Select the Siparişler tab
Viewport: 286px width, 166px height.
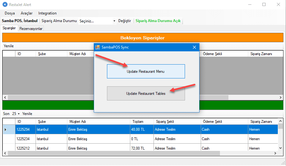(9, 28)
